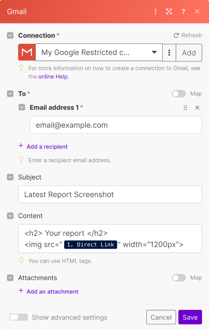Open the Gmail module three-dot options menu

point(155,11)
